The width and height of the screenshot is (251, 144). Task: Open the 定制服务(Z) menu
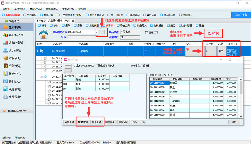click(x=52, y=9)
